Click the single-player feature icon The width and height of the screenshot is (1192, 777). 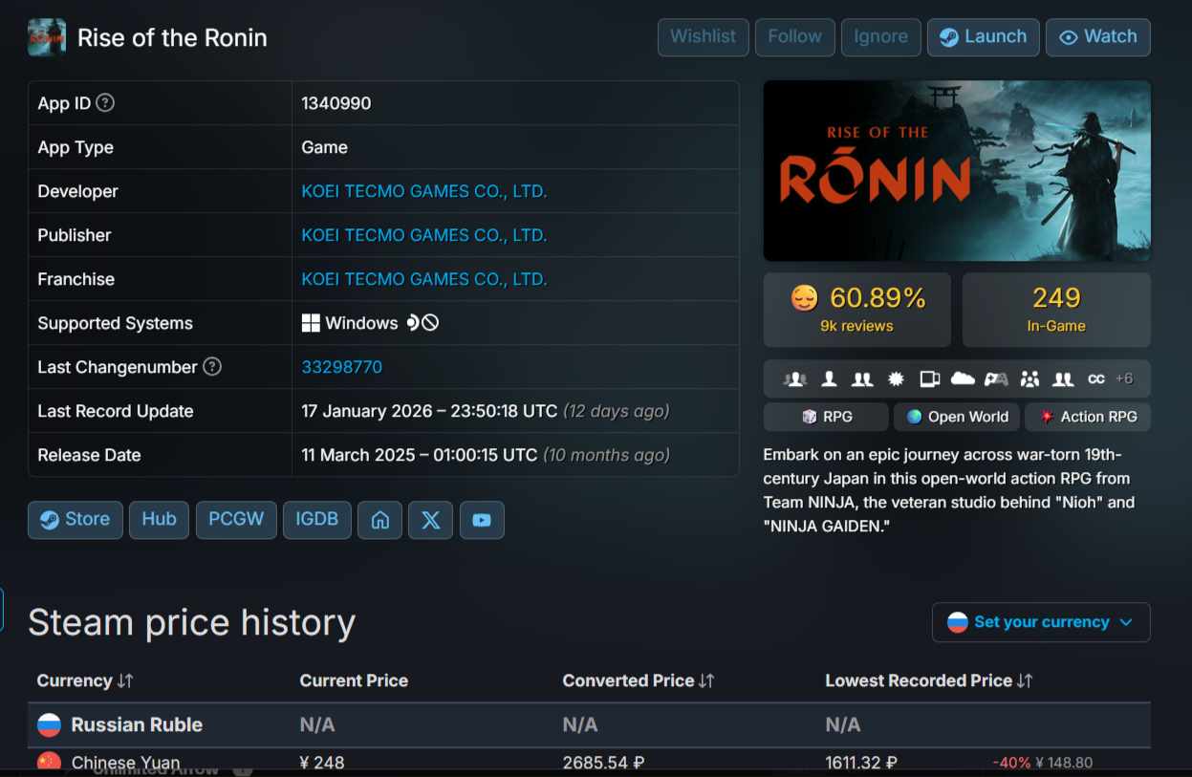tap(830, 378)
